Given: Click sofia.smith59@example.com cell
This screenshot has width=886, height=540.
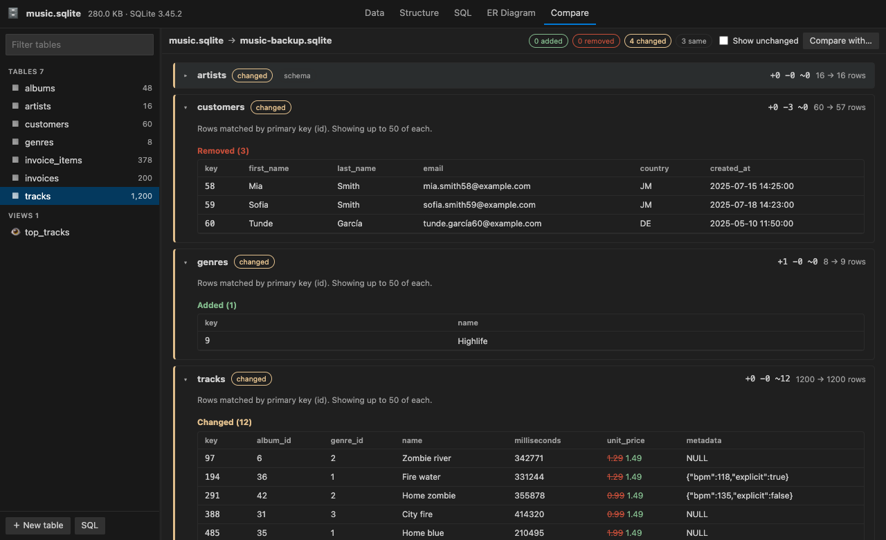Looking at the screenshot, I should (x=479, y=205).
